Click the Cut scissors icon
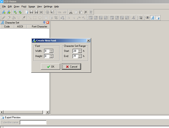Viewport: 169px width, 128px height. click(x=71, y=12)
